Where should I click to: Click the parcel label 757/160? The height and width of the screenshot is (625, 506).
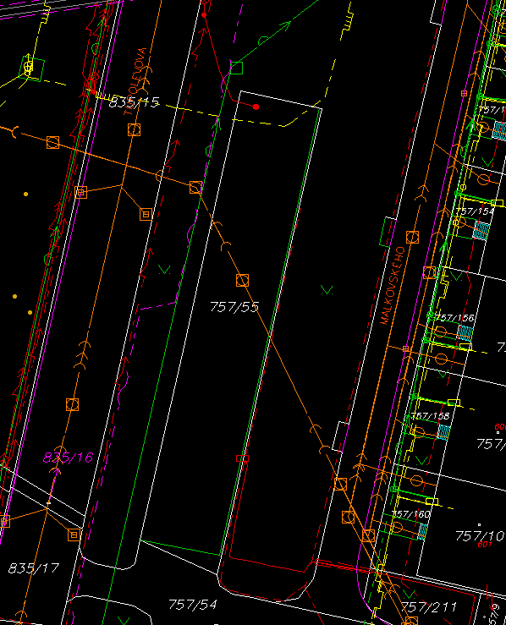411,514
